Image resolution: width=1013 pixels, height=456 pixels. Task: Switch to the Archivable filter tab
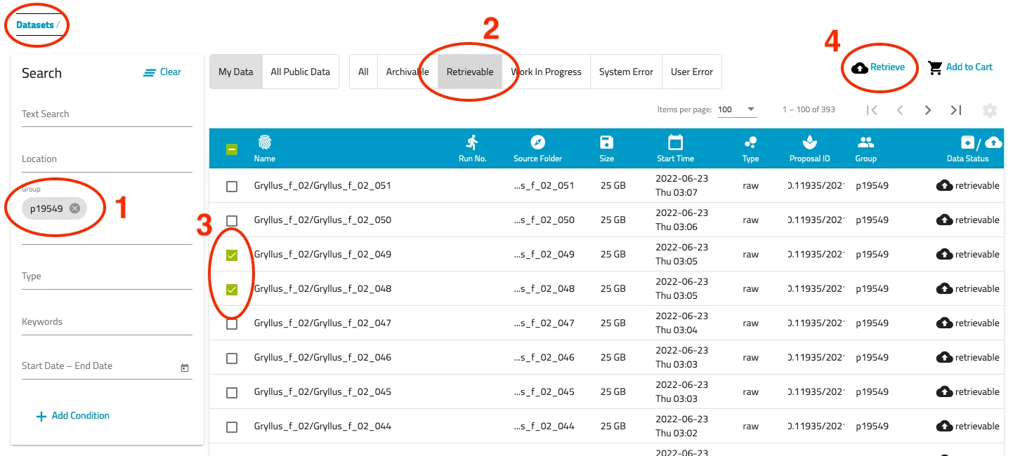[x=407, y=72]
